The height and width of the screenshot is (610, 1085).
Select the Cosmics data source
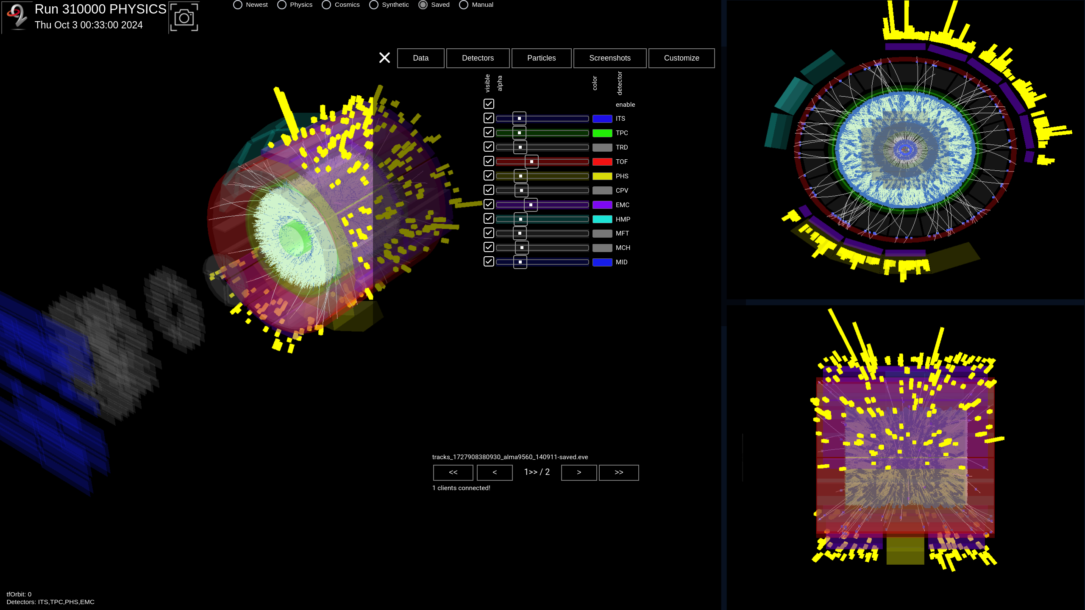pyautogui.click(x=326, y=5)
